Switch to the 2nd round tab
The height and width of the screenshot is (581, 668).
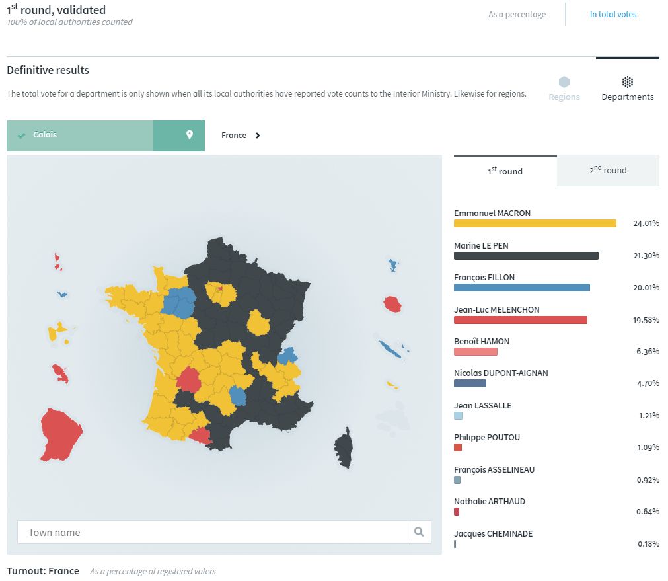tap(607, 171)
